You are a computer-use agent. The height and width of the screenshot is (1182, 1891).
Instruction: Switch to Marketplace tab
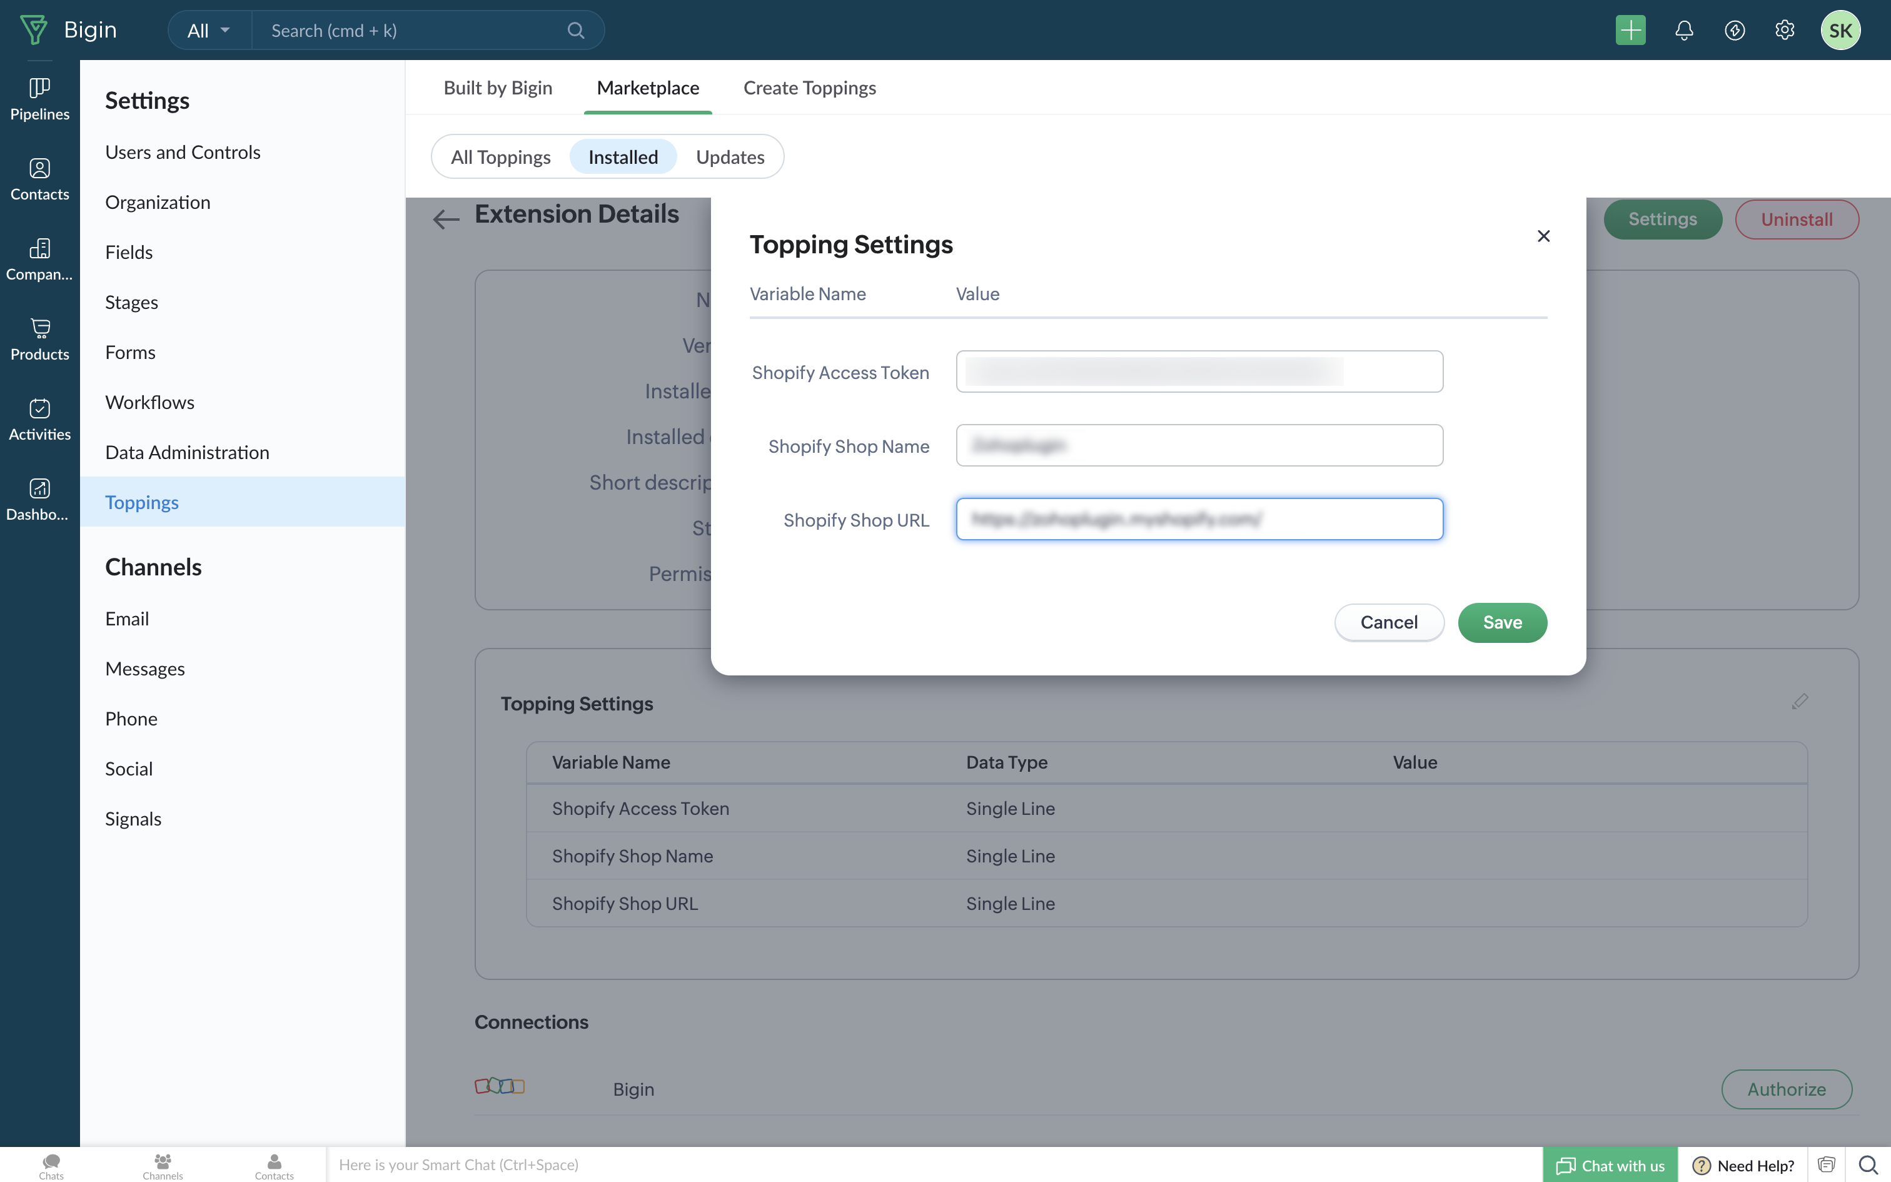click(648, 88)
